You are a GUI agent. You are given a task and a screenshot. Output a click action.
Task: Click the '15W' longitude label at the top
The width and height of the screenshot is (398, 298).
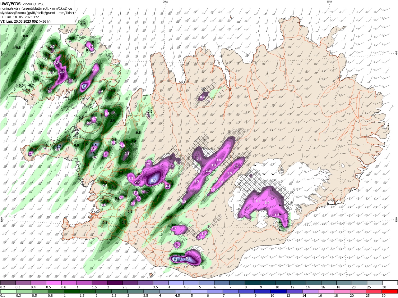tap(329, 2)
